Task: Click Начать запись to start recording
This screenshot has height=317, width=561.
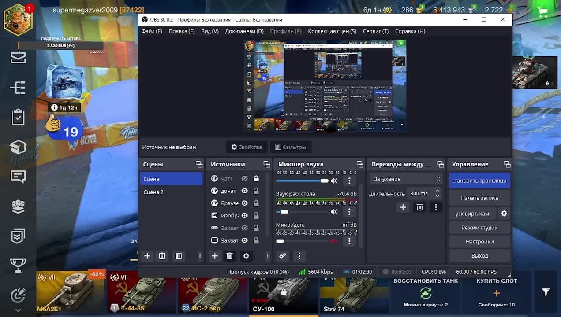Action: tap(479, 198)
